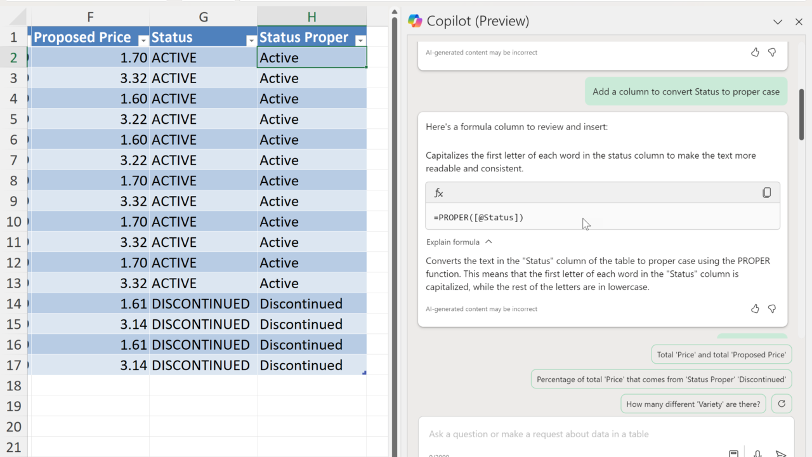Select column G header
The width and height of the screenshot is (812, 457).
(x=203, y=17)
